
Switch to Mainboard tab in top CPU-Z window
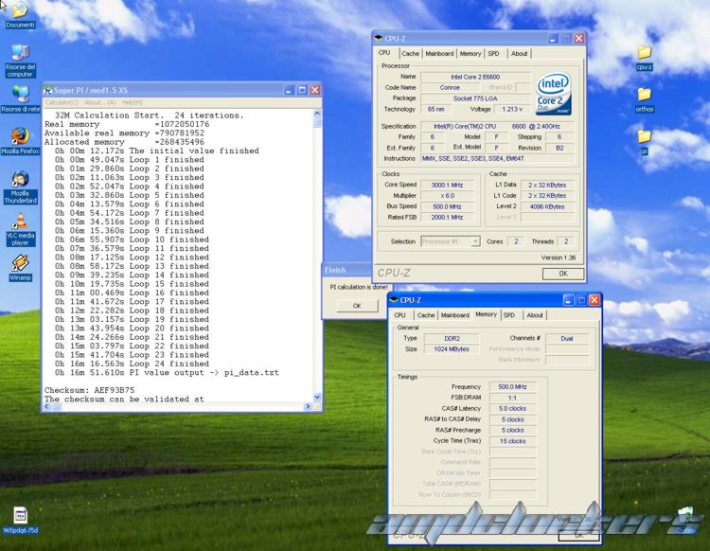438,54
